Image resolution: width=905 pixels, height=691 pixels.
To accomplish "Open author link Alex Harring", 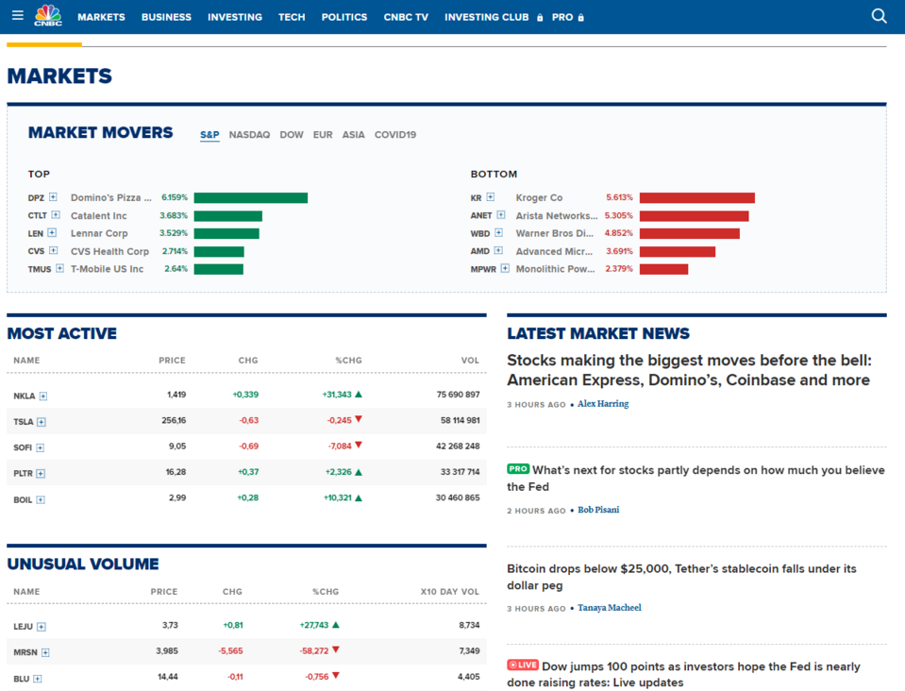I will click(x=603, y=403).
